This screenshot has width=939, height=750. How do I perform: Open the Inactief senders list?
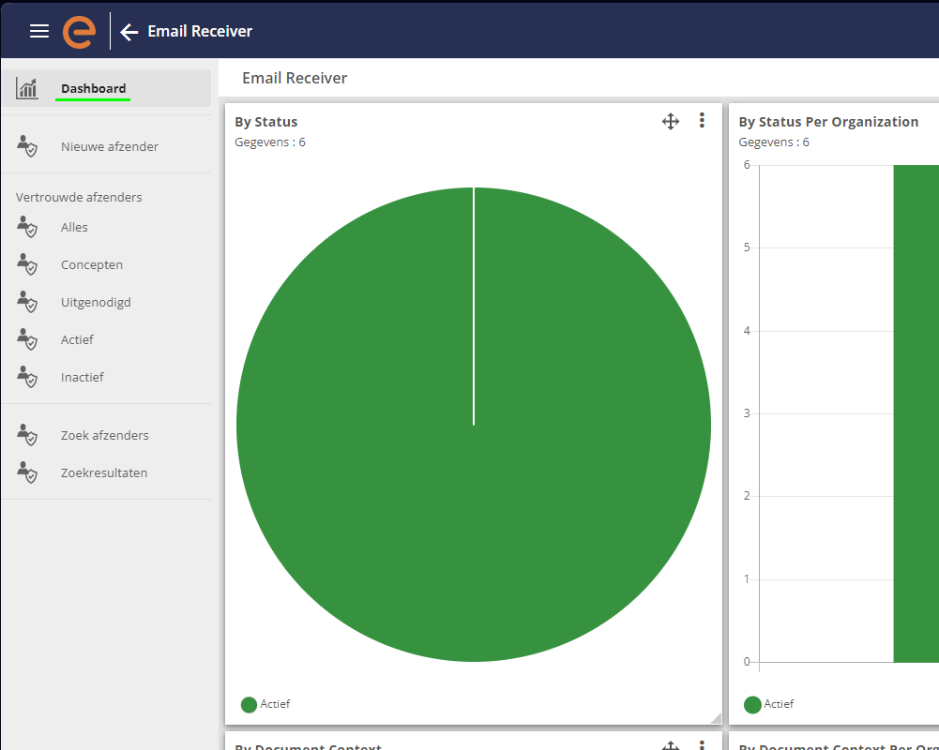83,377
